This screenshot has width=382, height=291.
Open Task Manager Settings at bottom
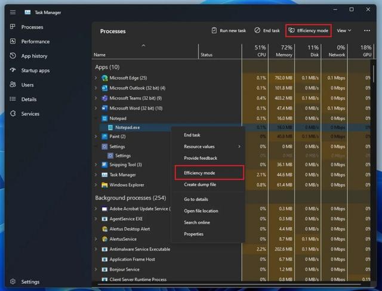pyautogui.click(x=30, y=282)
